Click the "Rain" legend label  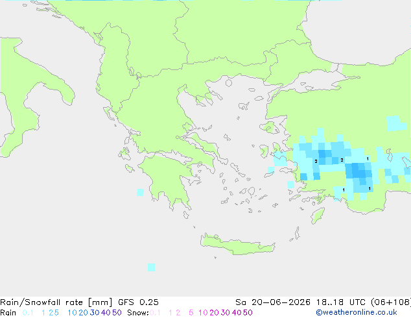tap(8, 313)
